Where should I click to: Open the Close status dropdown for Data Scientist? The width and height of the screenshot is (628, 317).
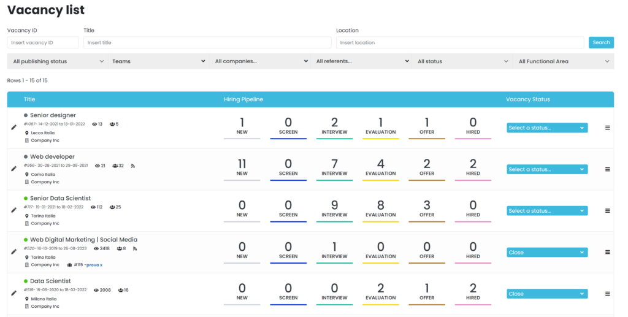coord(547,294)
